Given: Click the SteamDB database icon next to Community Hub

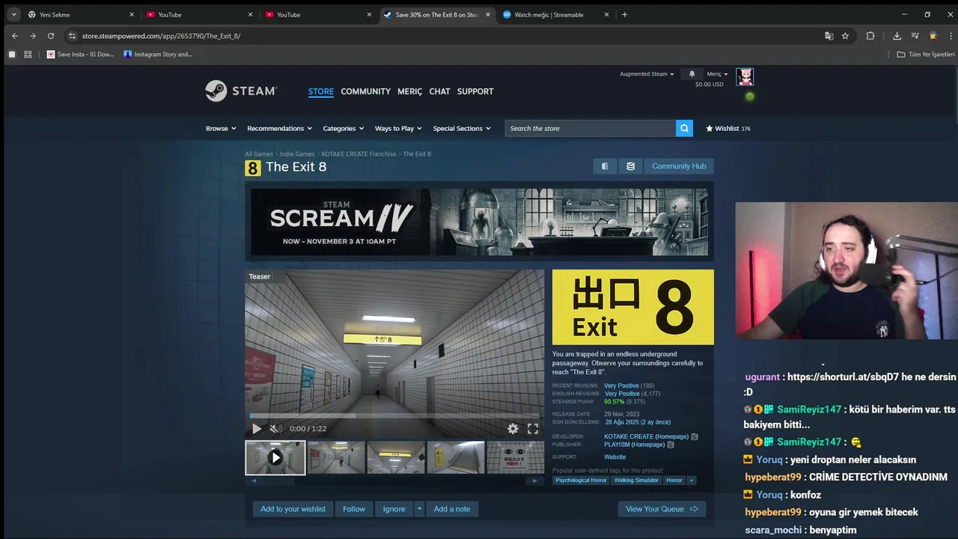Looking at the screenshot, I should 630,166.
